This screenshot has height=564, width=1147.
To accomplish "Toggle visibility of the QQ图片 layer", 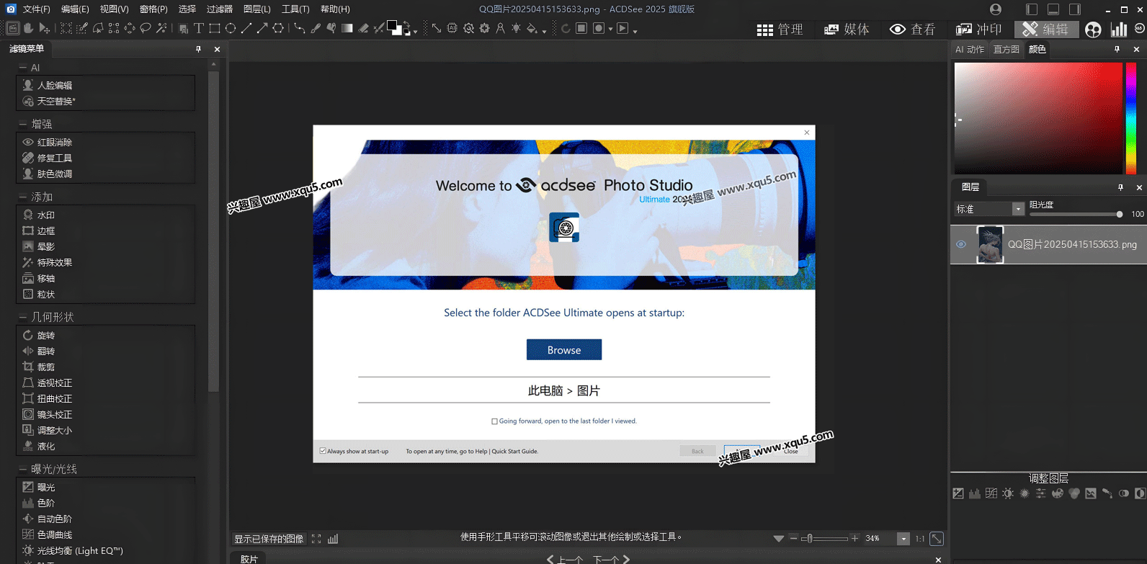I will point(961,244).
